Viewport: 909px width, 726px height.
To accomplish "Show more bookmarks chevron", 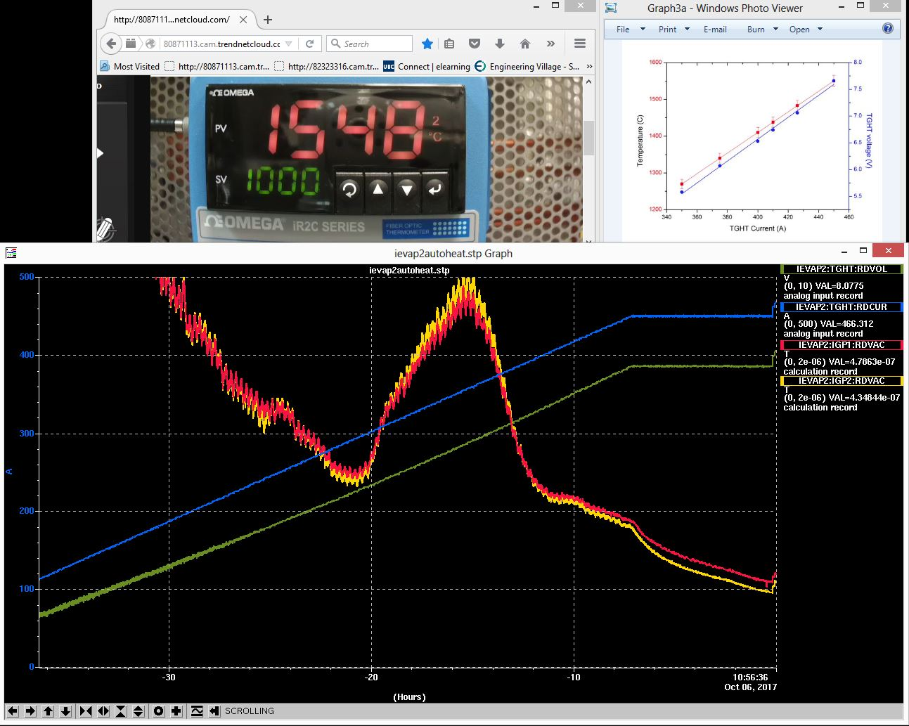I will 589,67.
